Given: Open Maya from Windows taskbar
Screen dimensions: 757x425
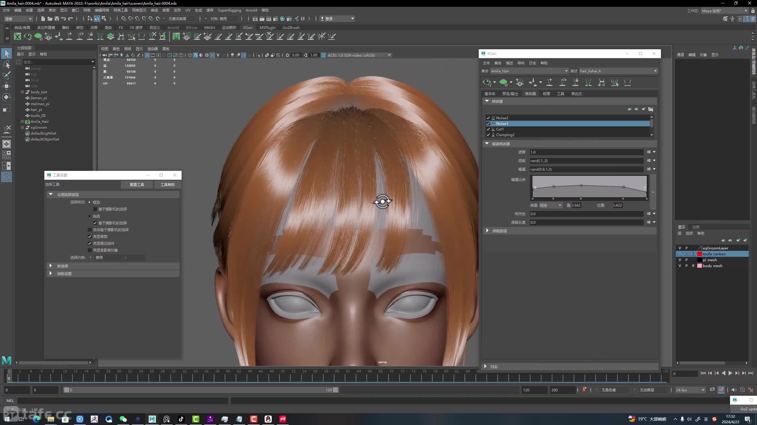Looking at the screenshot, I should [152, 419].
